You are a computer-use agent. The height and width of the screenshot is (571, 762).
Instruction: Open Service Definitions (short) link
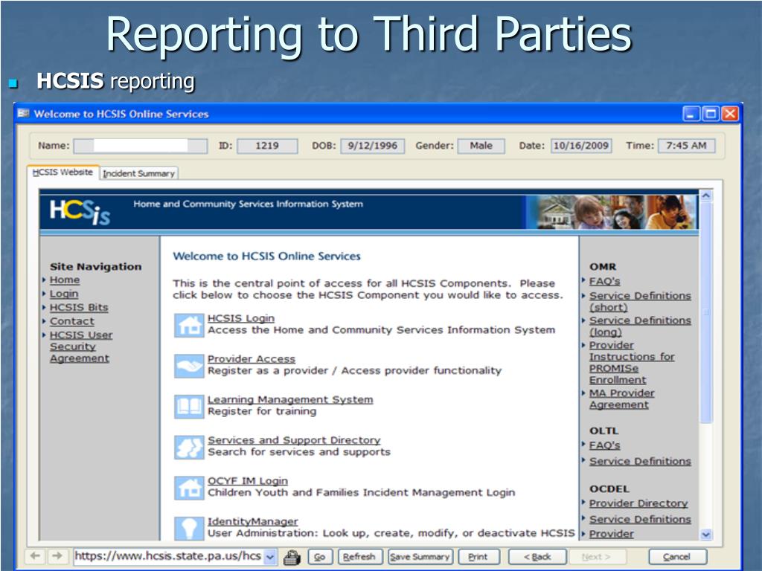coord(639,302)
